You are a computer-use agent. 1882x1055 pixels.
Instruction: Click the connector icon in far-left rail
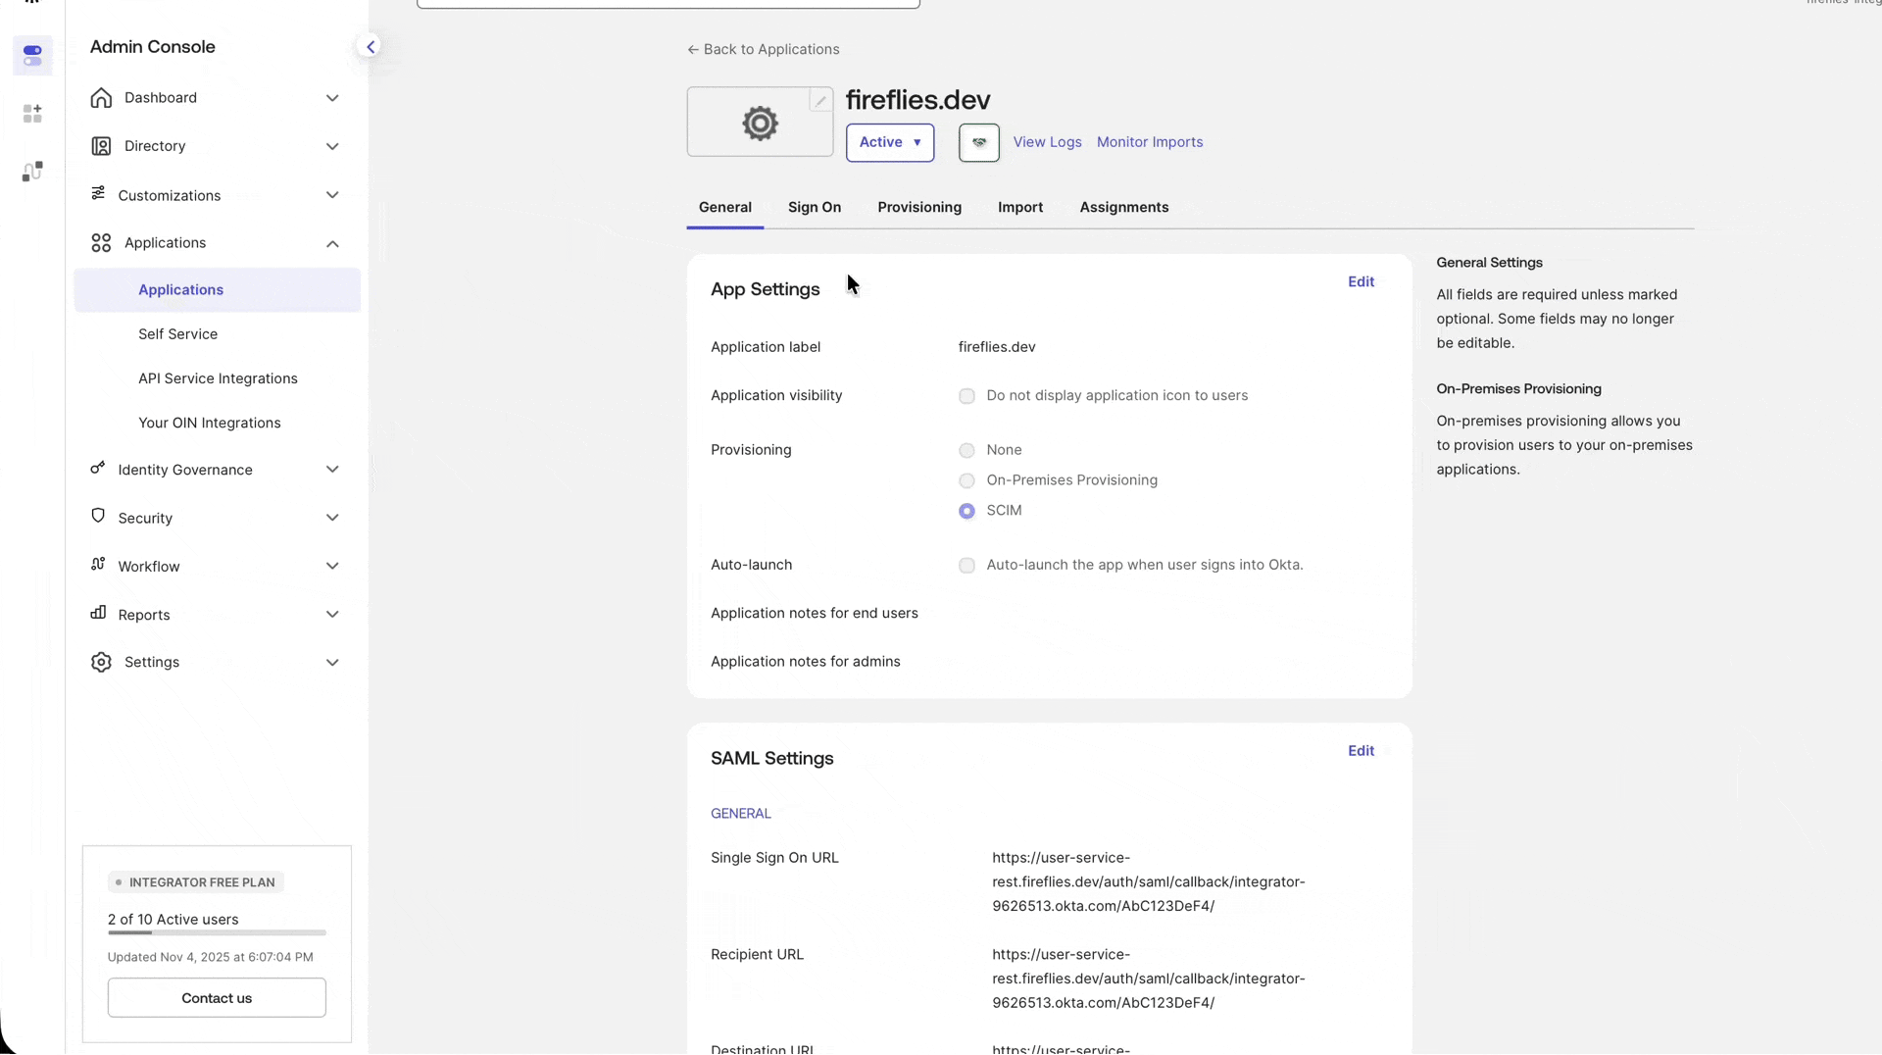pos(32,172)
